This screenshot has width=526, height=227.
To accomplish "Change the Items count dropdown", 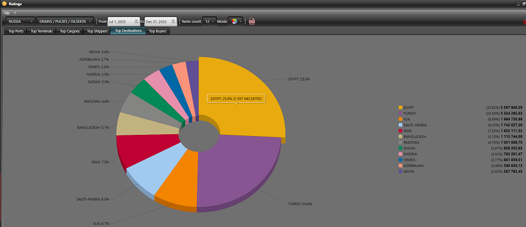I will [x=210, y=22].
